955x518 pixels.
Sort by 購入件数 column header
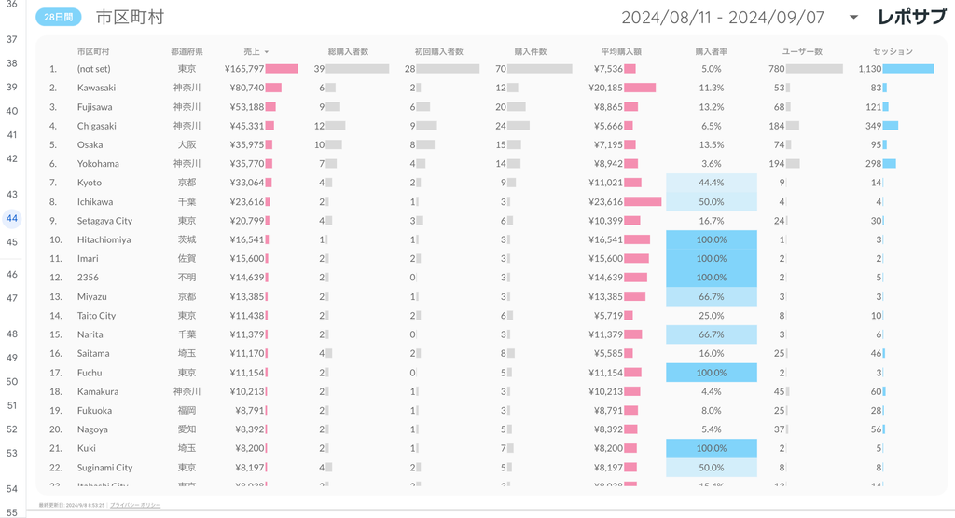tap(530, 51)
